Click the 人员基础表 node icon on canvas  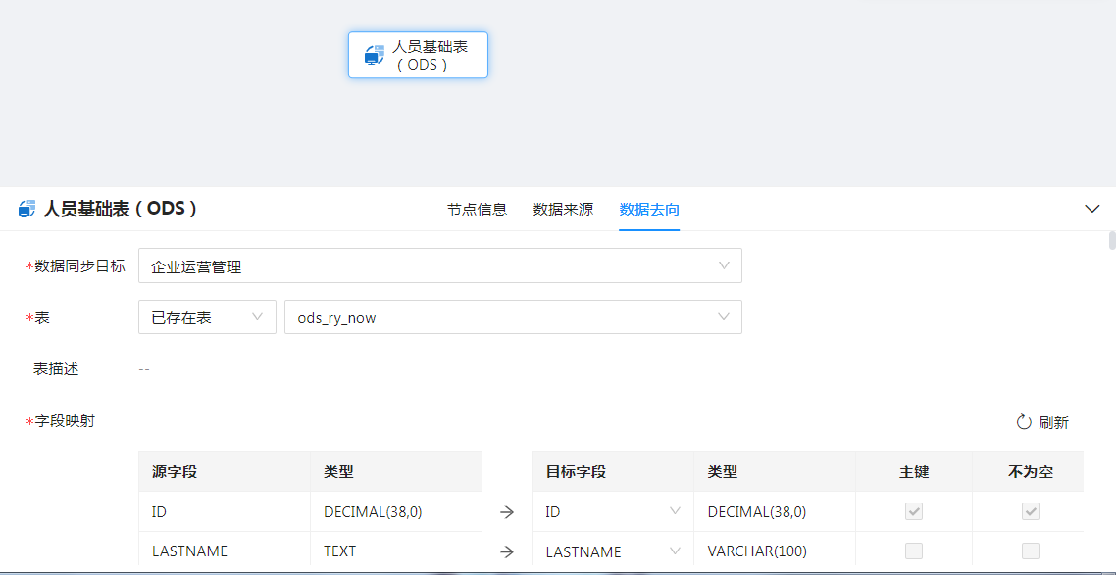[x=374, y=55]
